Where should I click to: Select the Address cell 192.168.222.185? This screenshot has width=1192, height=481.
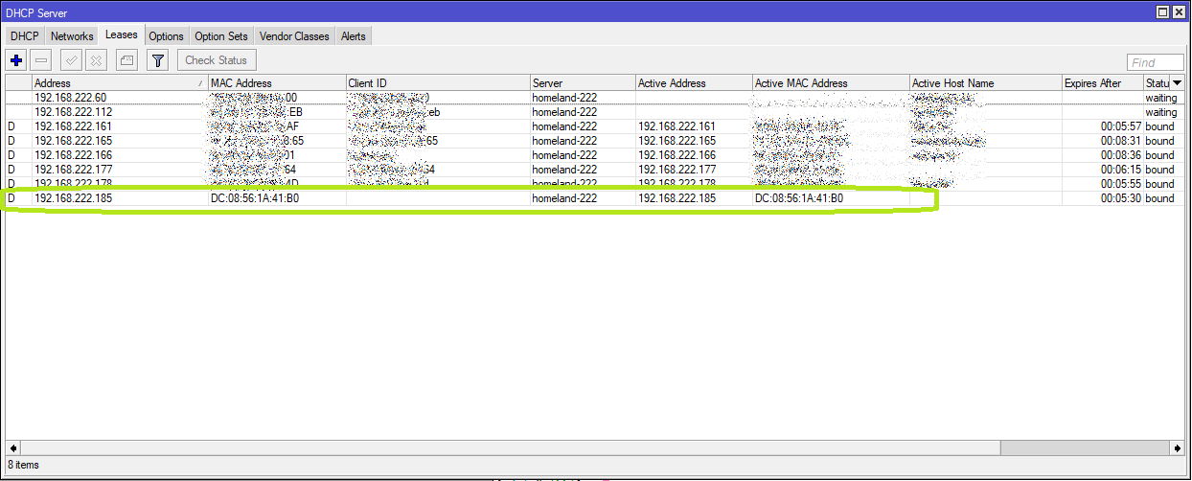(73, 198)
